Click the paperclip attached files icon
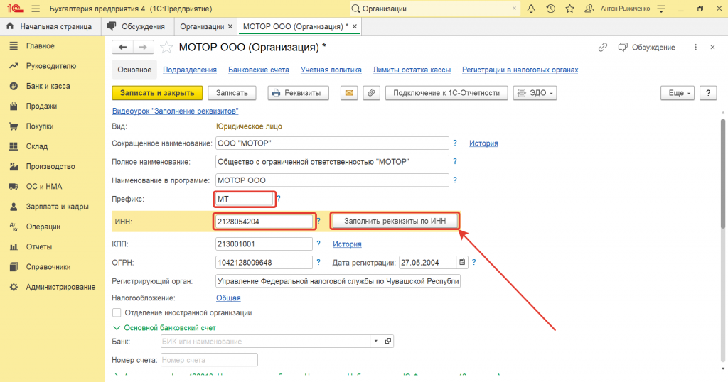 [370, 93]
